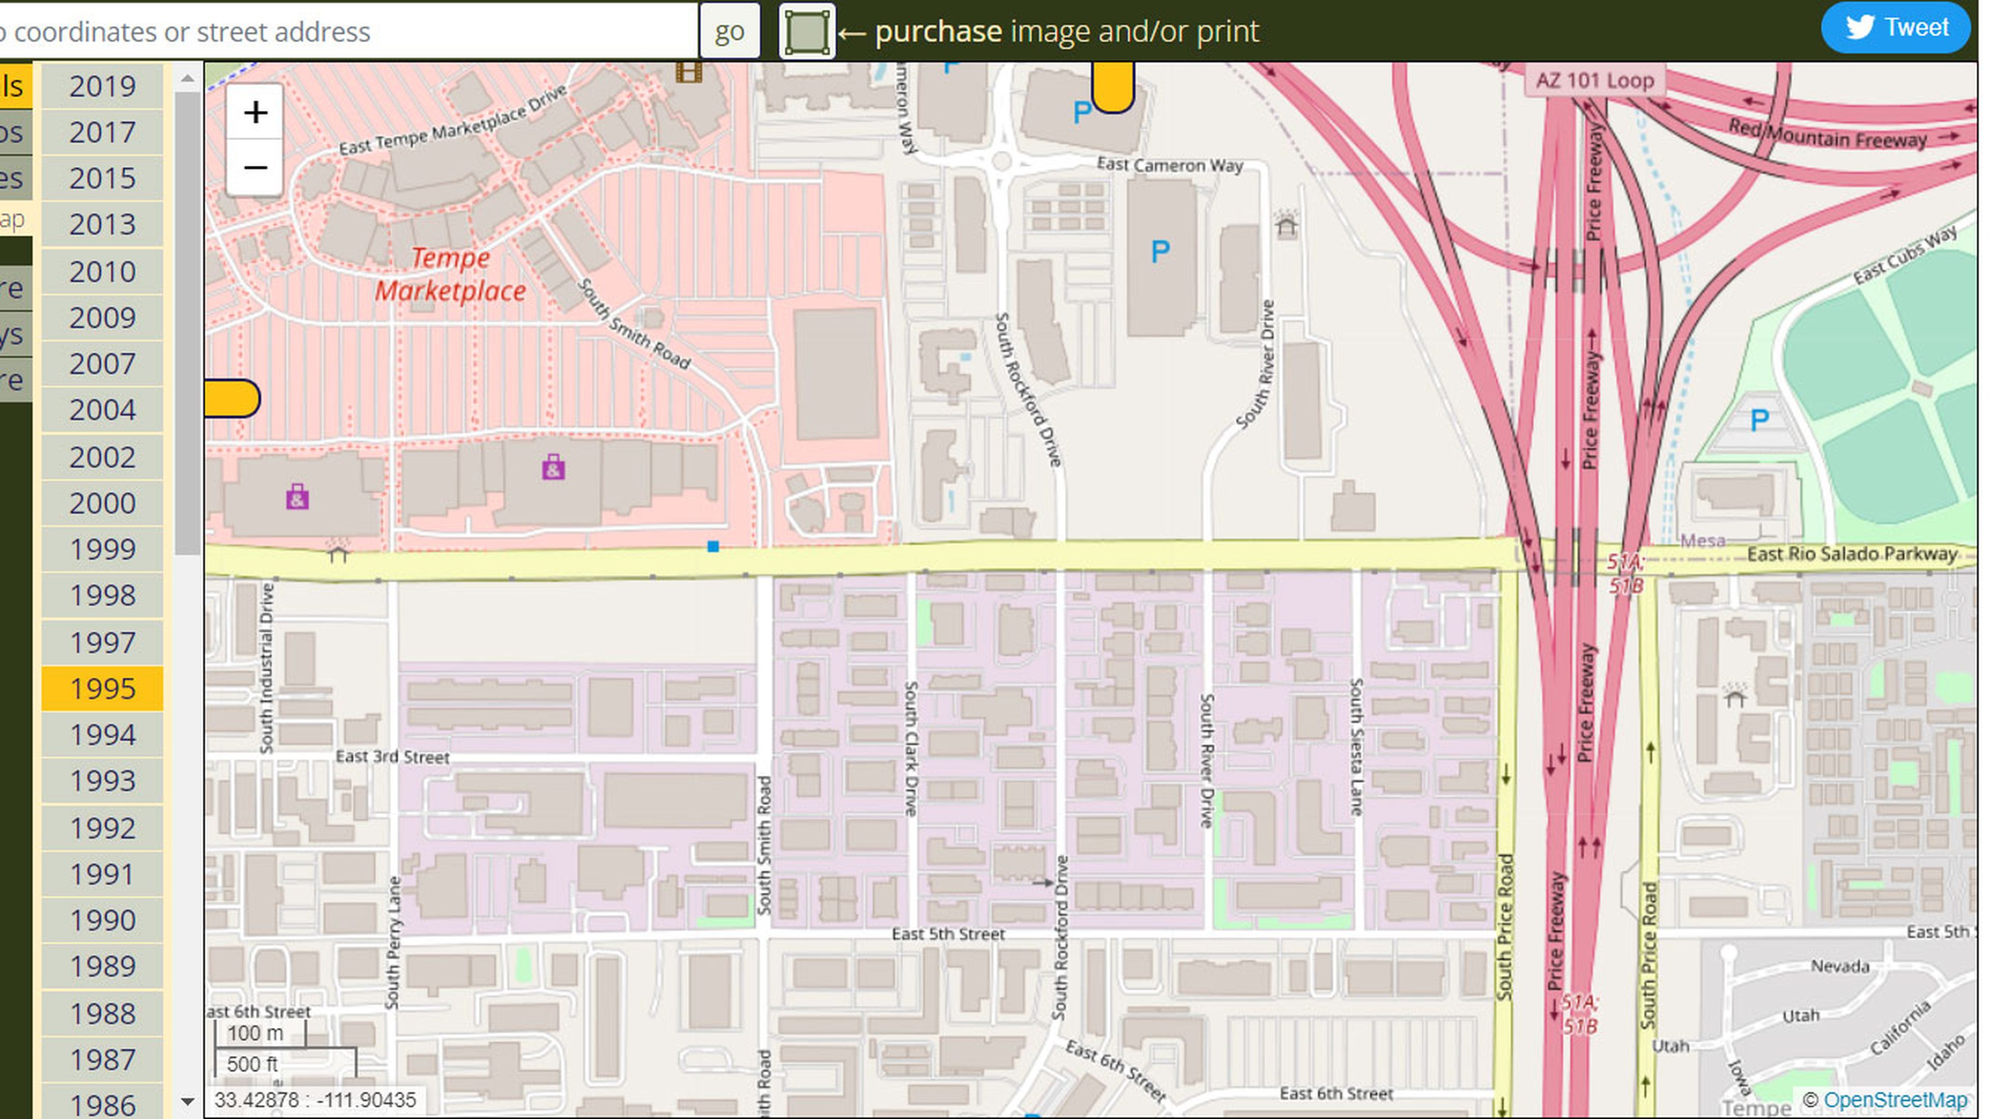1989x1119 pixels.
Task: Click the Red Mountain Freeway label
Action: (x=1827, y=134)
